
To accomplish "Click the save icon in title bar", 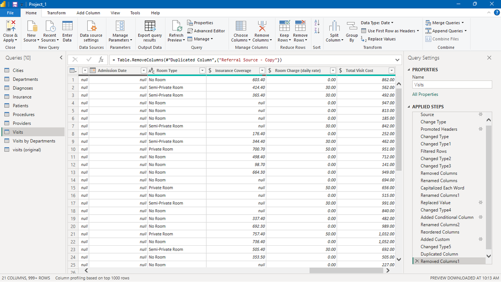I will 15,4.
